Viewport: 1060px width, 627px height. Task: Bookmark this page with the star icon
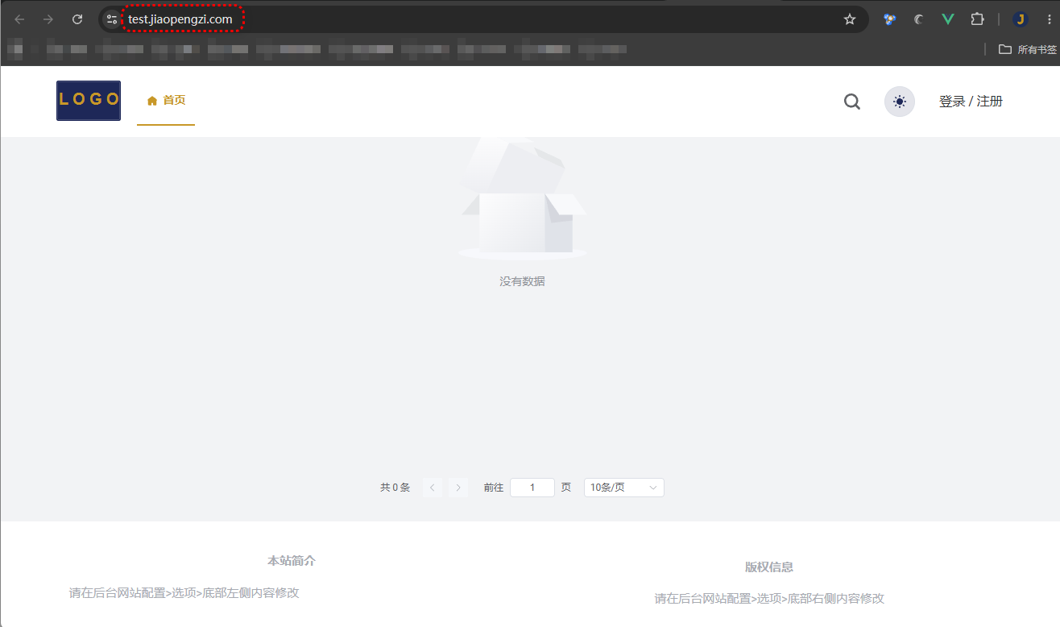pyautogui.click(x=849, y=19)
